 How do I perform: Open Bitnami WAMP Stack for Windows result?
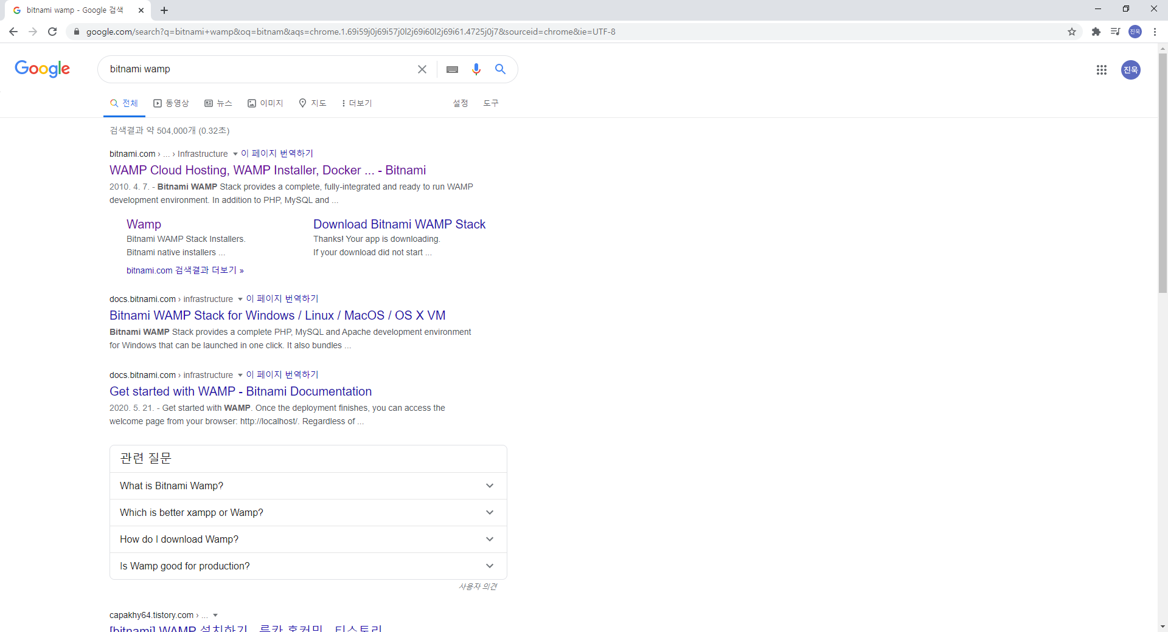point(277,315)
